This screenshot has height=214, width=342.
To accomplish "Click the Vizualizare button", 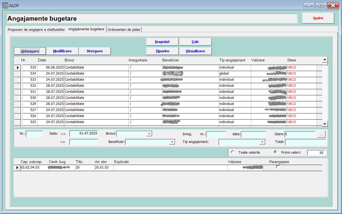I will tap(195, 51).
